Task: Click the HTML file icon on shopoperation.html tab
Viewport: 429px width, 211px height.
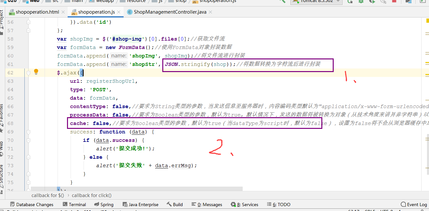Action: click(x=12, y=12)
